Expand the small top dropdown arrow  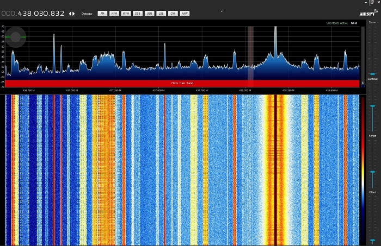(x=222, y=11)
